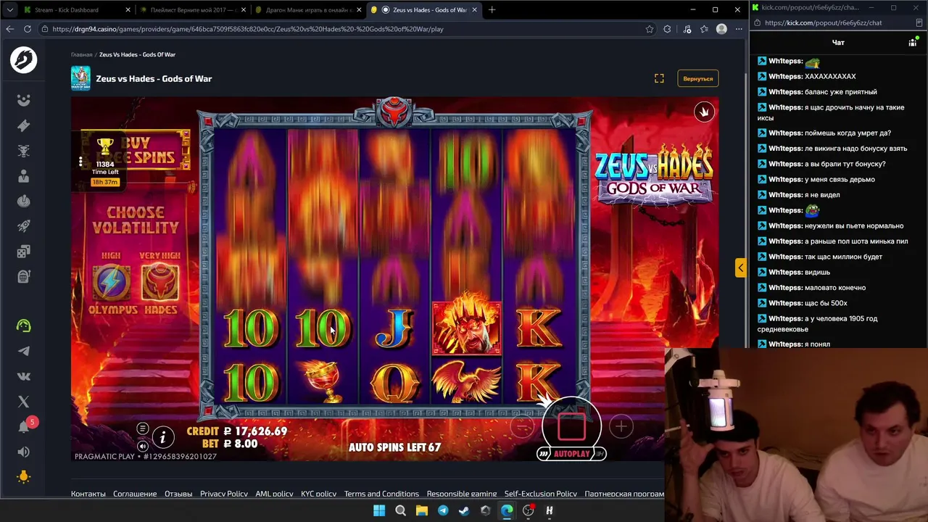Toggle the in-game sound icon
This screenshot has height=522, width=928.
pos(143,446)
